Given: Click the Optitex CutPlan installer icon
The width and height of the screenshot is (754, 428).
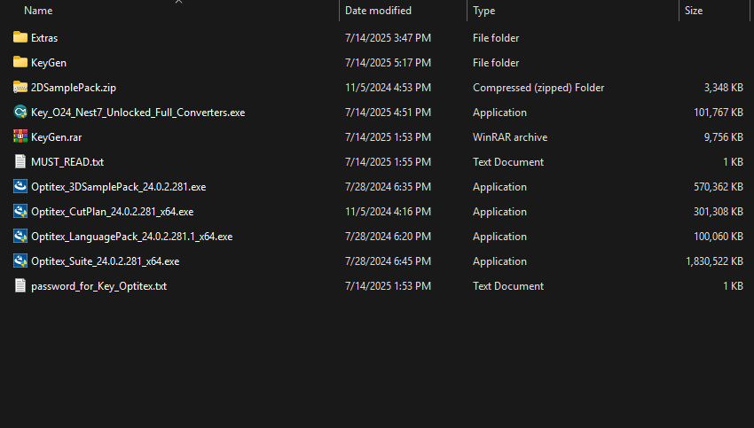Looking at the screenshot, I should (20, 212).
